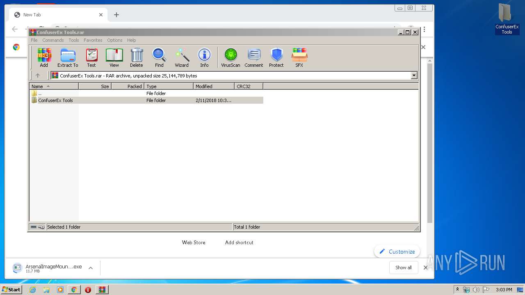Image resolution: width=525 pixels, height=295 pixels.
Task: Click Web Store shortcut
Action: click(194, 243)
